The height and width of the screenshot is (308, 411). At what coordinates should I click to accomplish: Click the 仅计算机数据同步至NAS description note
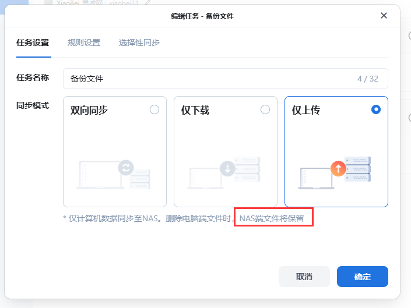point(184,218)
